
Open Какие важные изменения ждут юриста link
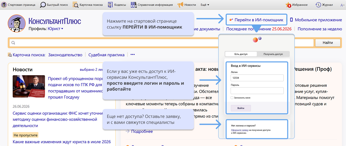coord(62,142)
